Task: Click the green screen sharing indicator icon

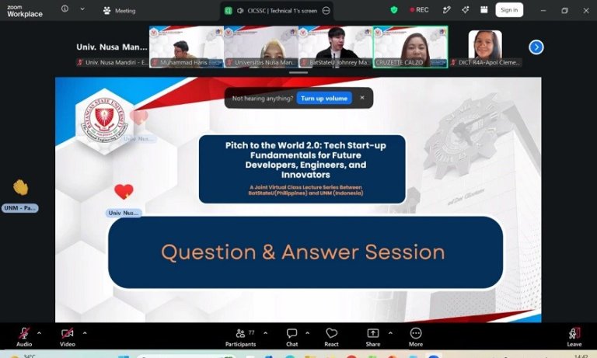Action: click(228, 11)
